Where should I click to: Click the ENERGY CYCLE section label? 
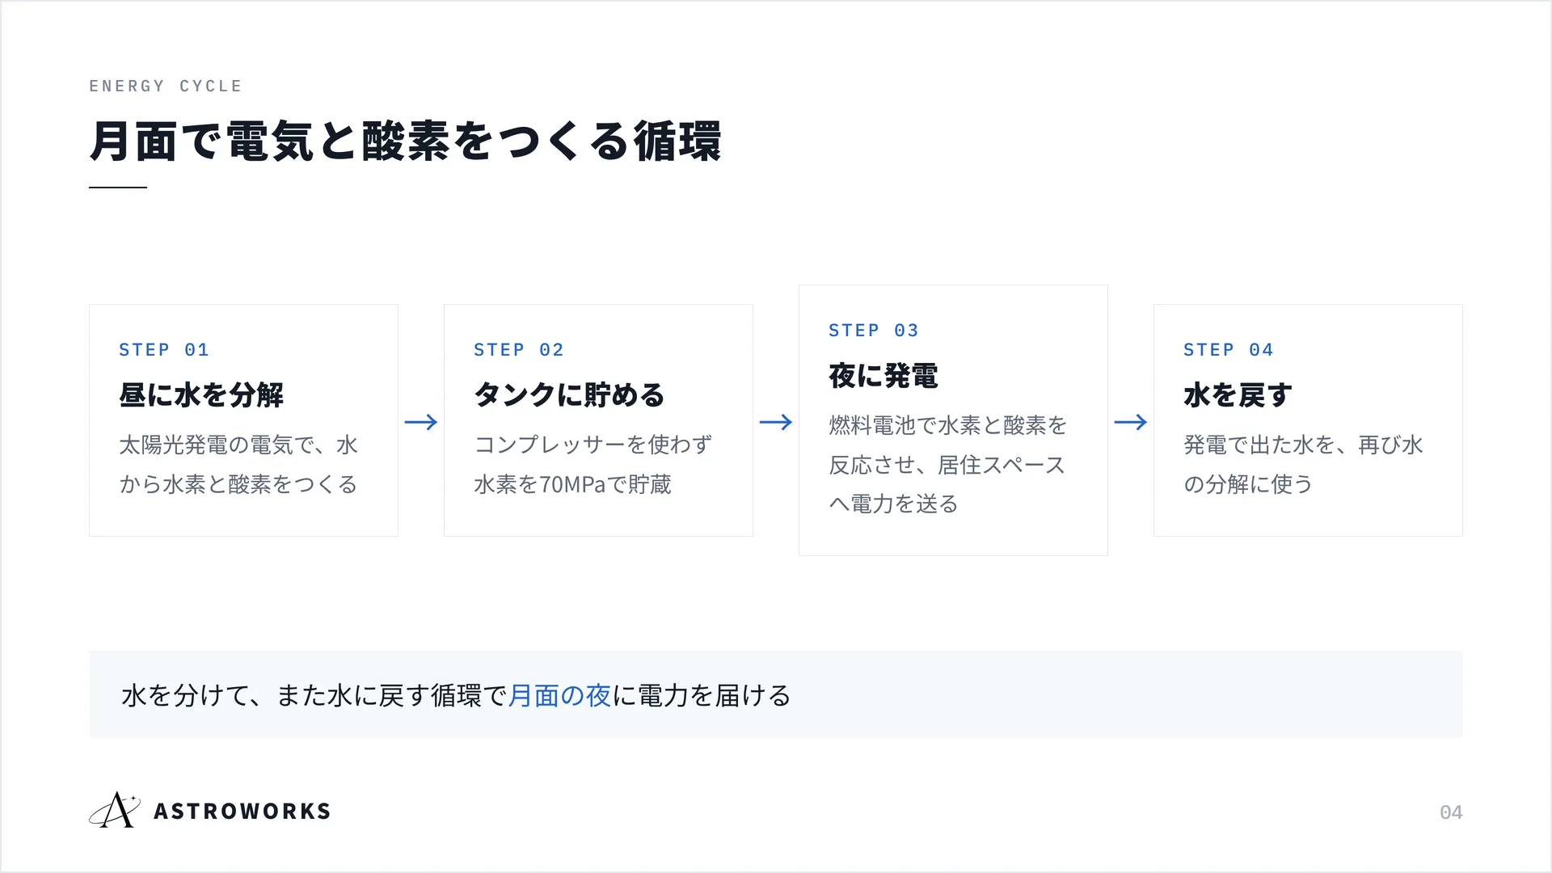[166, 86]
